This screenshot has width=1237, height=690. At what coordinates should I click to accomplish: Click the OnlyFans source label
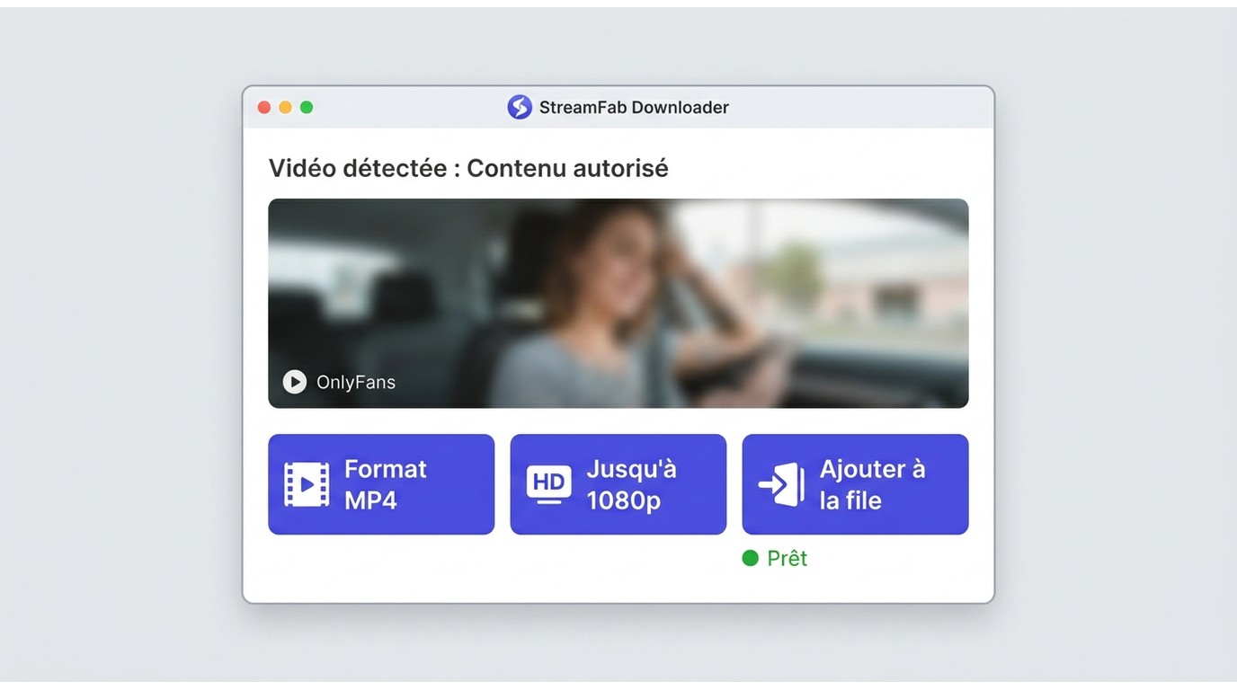(356, 382)
